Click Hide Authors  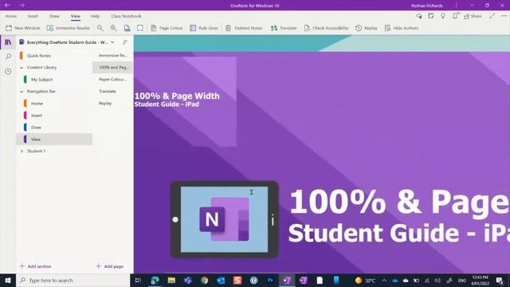pos(402,28)
